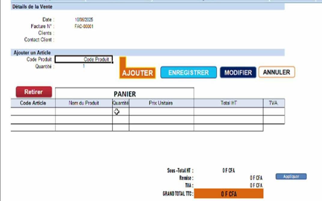Click the Total HT column header
Image resolution: width=322 pixels, height=201 pixels.
pyautogui.click(x=228, y=103)
